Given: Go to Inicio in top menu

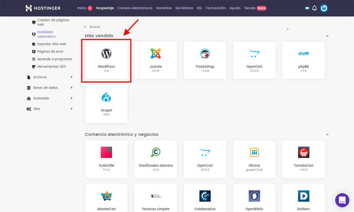Looking at the screenshot, I should pyautogui.click(x=82, y=8).
